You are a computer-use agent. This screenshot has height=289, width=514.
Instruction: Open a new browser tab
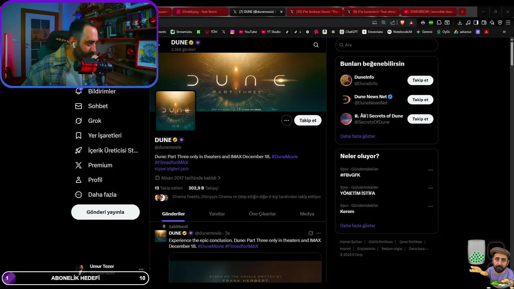tap(462, 12)
